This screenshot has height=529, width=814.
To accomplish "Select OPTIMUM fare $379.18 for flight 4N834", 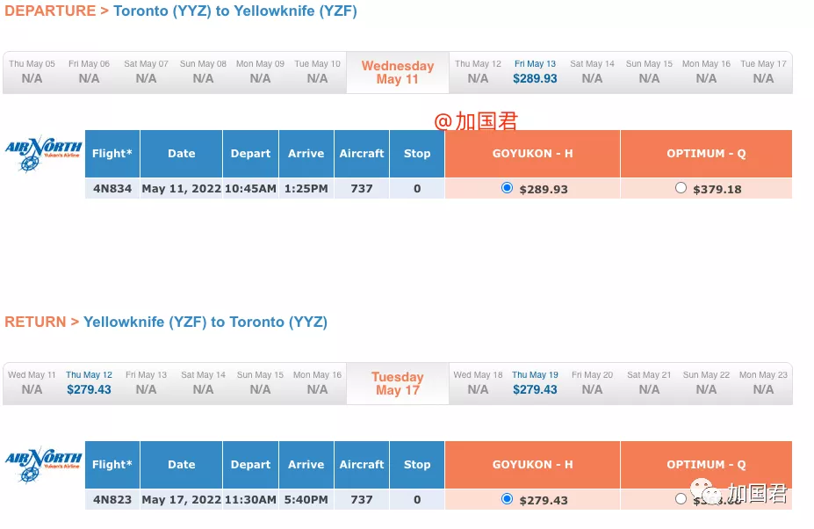I will [681, 188].
